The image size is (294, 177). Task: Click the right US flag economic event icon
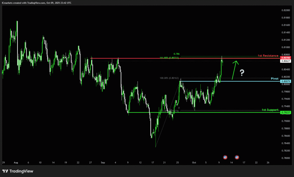pos(237,157)
